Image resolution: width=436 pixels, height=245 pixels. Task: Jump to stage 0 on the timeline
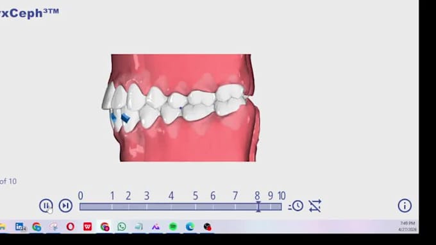tap(80, 196)
